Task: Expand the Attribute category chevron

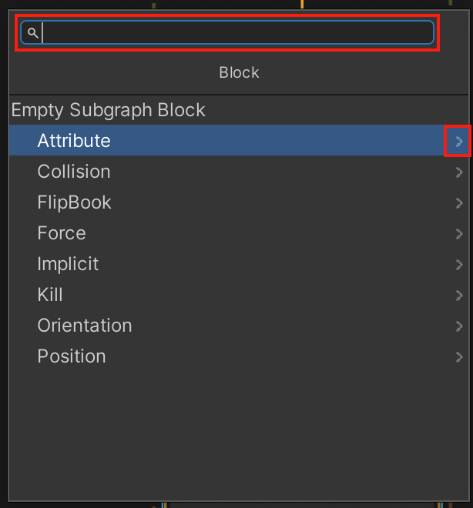Action: (x=458, y=142)
